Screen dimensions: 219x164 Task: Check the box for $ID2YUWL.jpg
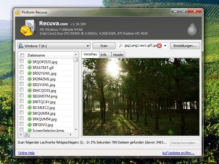21,84
